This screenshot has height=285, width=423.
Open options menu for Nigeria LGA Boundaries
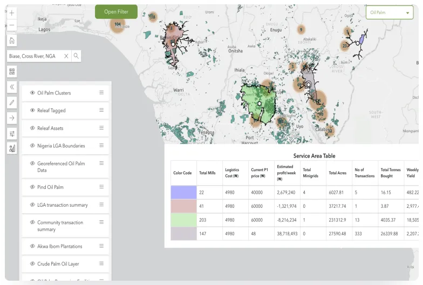click(101, 145)
